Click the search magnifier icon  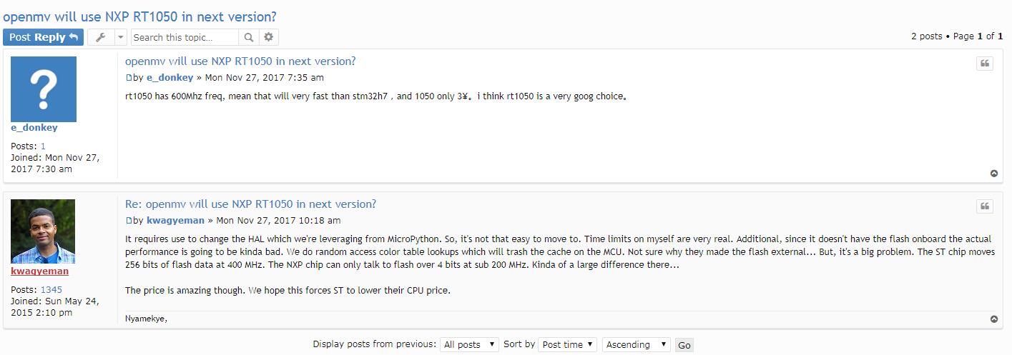pyautogui.click(x=248, y=37)
